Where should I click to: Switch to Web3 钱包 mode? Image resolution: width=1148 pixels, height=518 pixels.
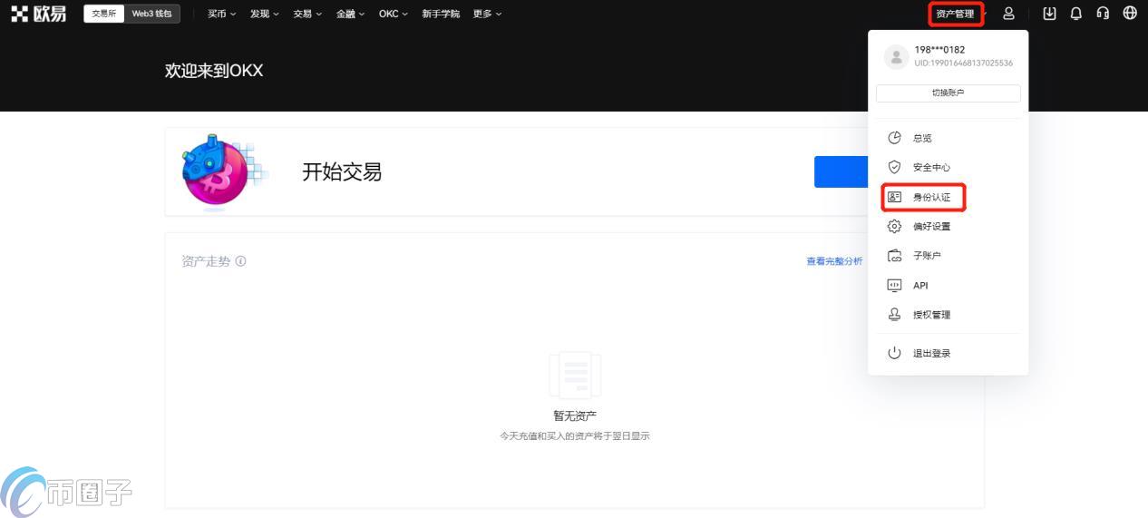click(x=151, y=14)
